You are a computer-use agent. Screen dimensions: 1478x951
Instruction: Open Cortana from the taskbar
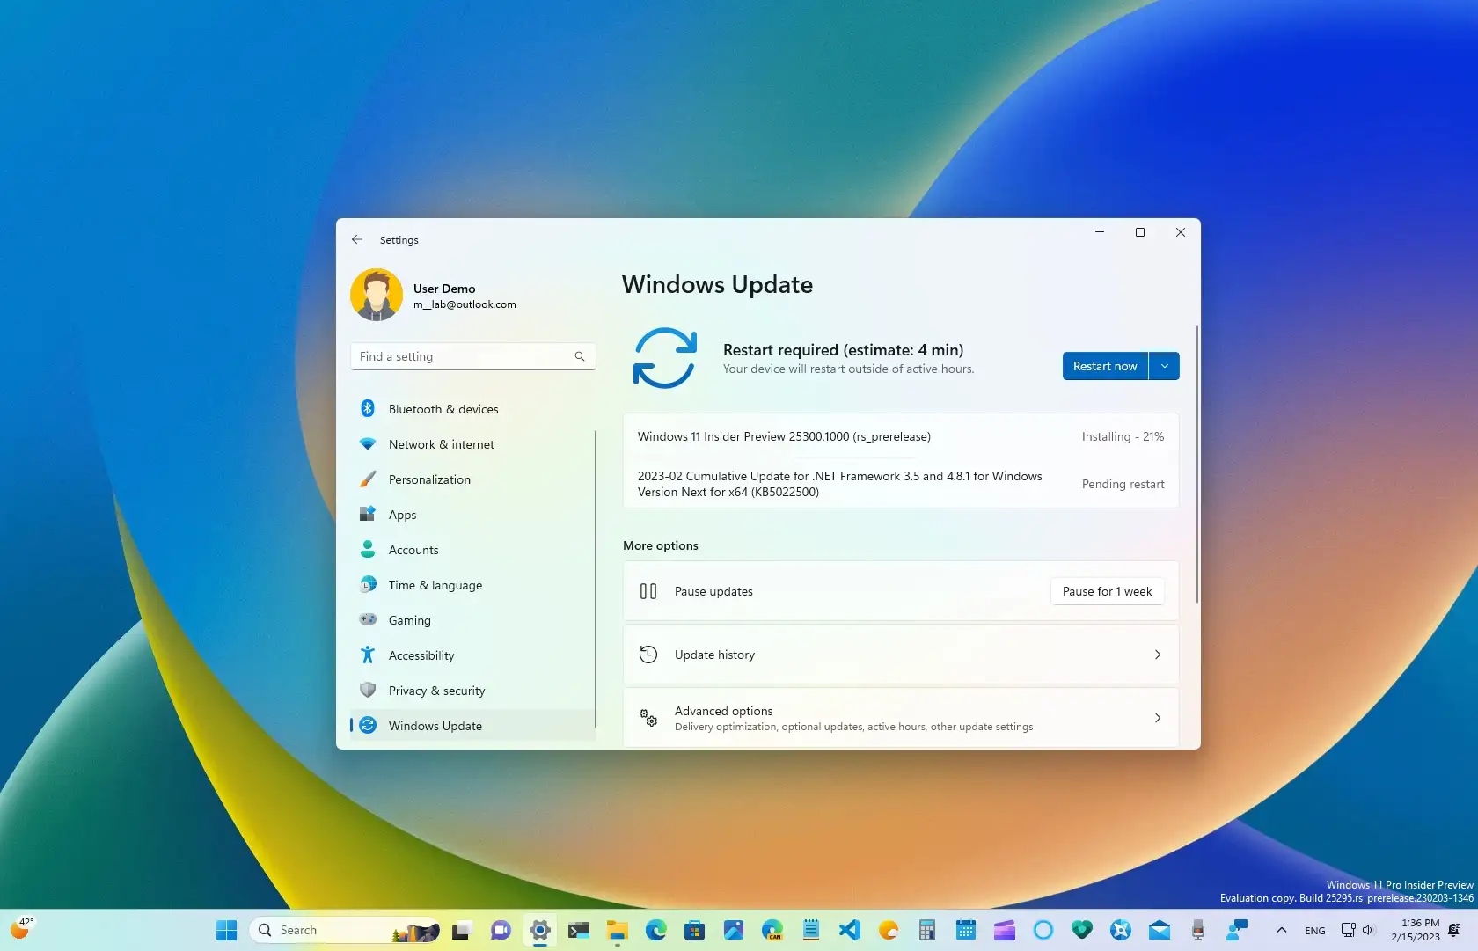[x=1043, y=930]
